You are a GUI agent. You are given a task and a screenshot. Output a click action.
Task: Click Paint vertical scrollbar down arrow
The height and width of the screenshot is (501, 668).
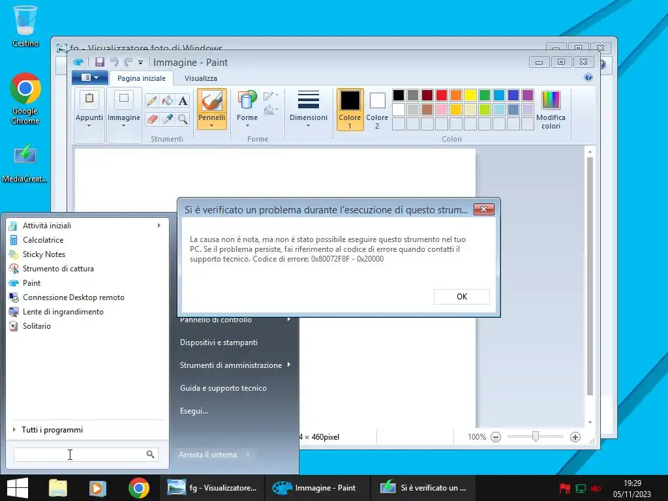click(590, 422)
